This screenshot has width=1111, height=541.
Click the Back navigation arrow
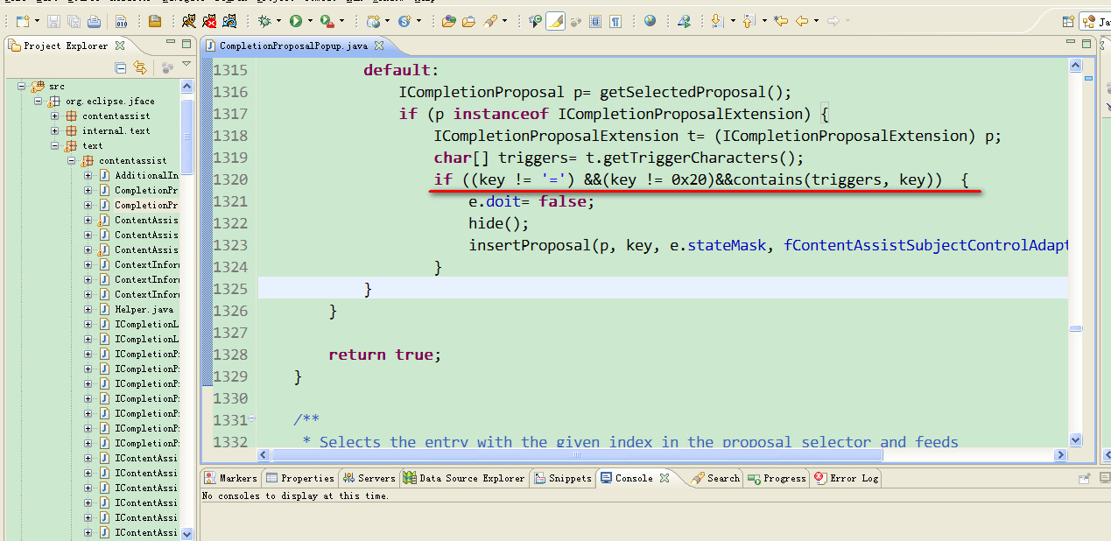(x=801, y=21)
